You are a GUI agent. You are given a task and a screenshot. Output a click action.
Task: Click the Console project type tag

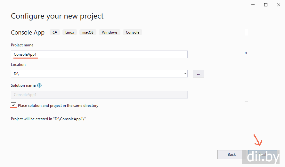tap(133, 32)
